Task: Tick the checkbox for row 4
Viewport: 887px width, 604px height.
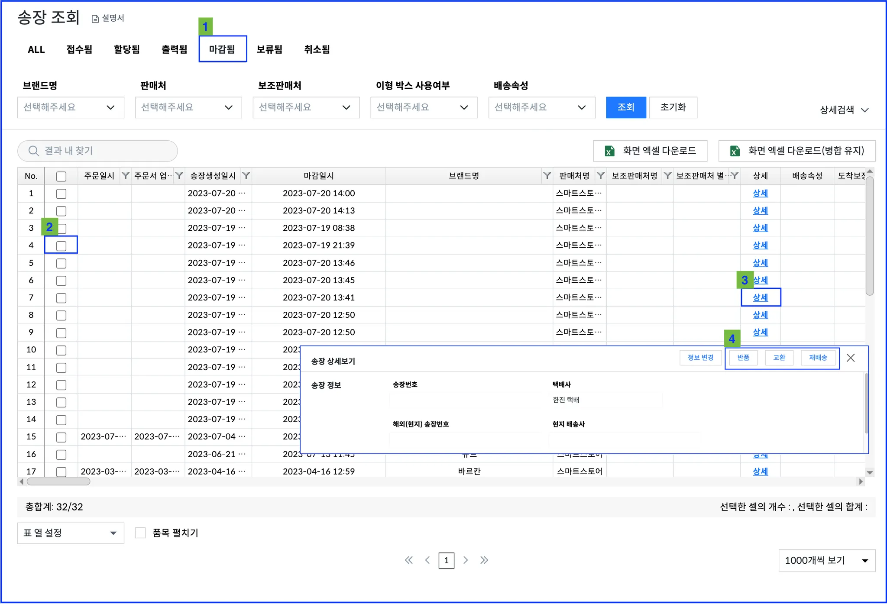Action: click(x=61, y=245)
